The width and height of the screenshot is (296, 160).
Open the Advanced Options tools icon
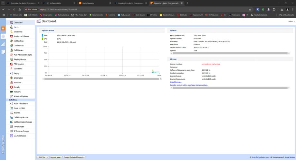pyautogui.click(x=11, y=96)
